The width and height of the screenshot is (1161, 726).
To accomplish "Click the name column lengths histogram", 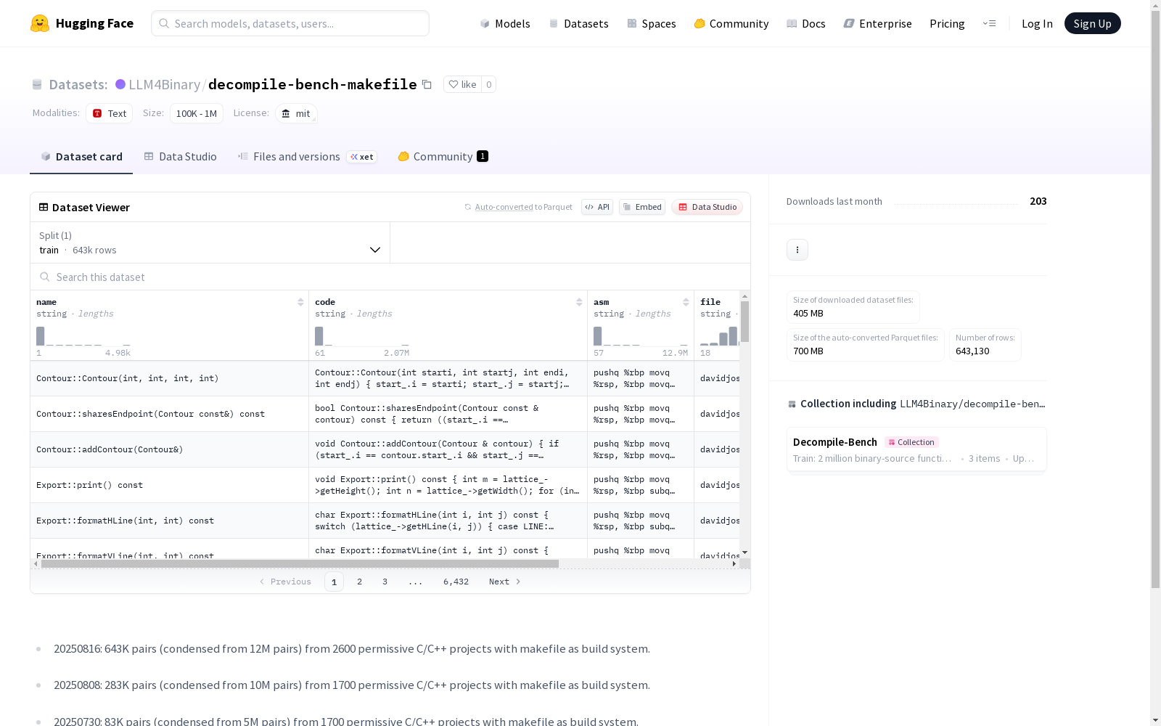I will 83,335.
